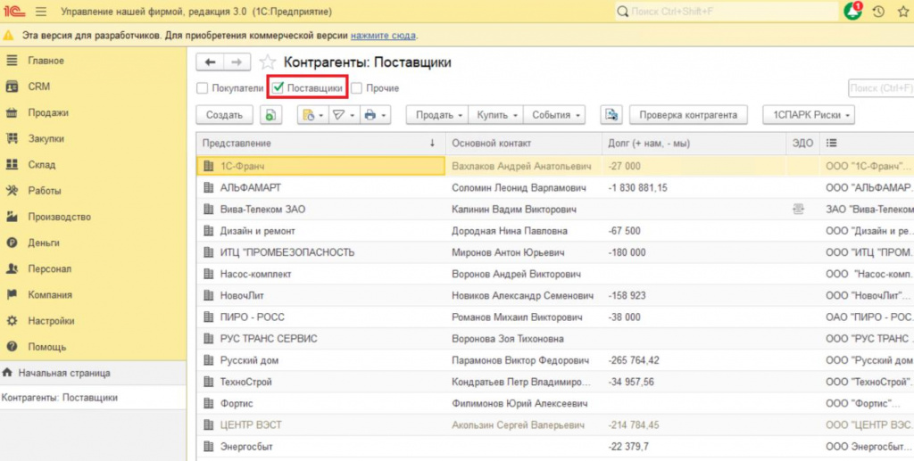Click contact Воронова Зоя Тихоновна
This screenshot has height=461, width=914.
tap(507, 339)
